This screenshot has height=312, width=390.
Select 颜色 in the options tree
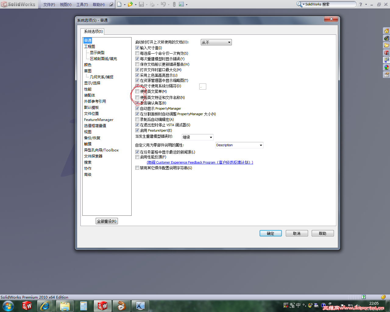click(88, 65)
